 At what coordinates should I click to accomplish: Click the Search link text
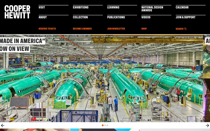pyautogui.click(x=180, y=29)
